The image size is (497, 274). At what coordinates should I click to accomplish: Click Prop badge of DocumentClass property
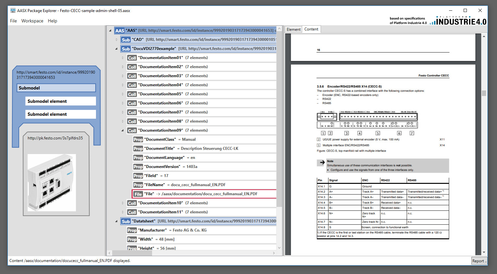coord(138,139)
